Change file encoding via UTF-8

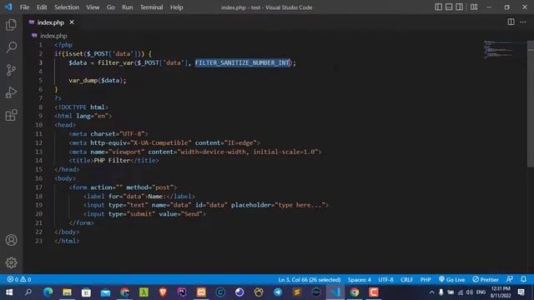[385, 280]
